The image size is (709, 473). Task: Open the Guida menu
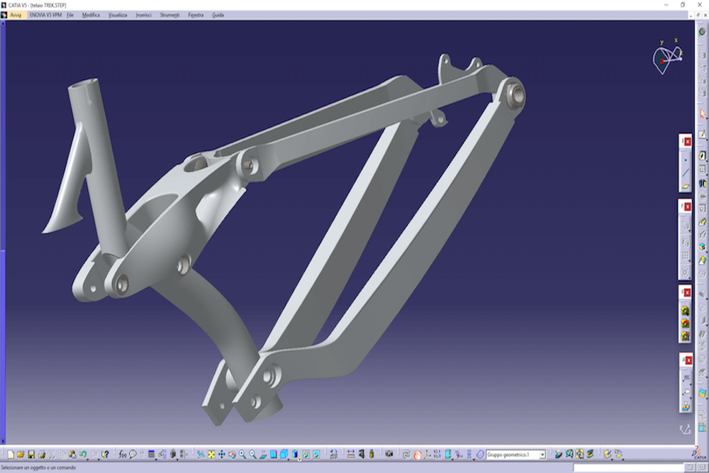[x=218, y=15]
